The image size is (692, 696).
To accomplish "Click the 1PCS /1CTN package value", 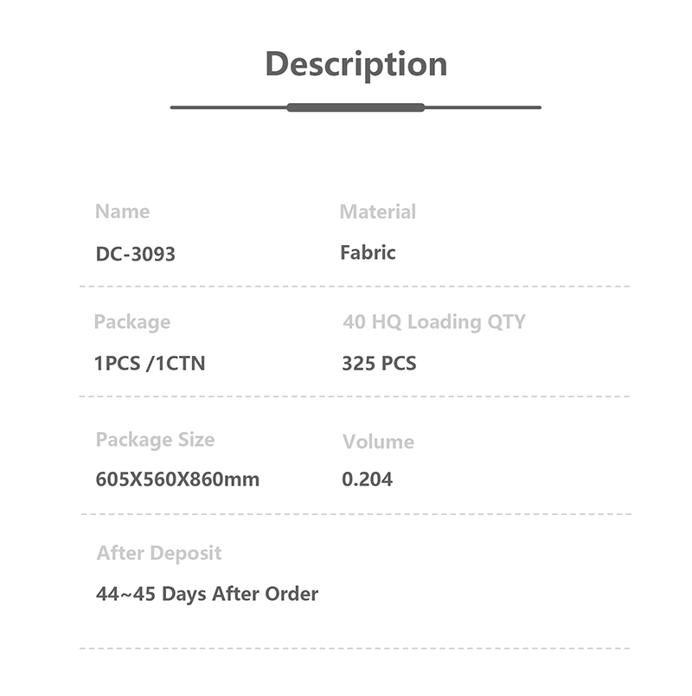I will pyautogui.click(x=150, y=364).
